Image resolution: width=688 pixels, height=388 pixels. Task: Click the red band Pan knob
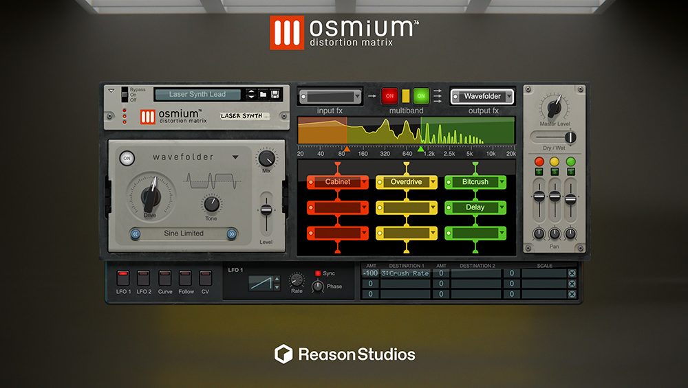tap(539, 233)
